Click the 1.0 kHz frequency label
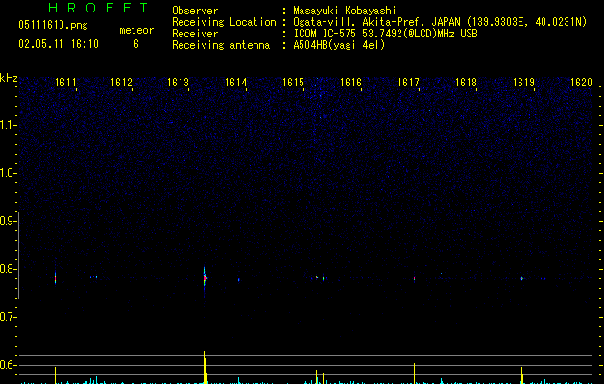604x384 pixels. (x=8, y=173)
